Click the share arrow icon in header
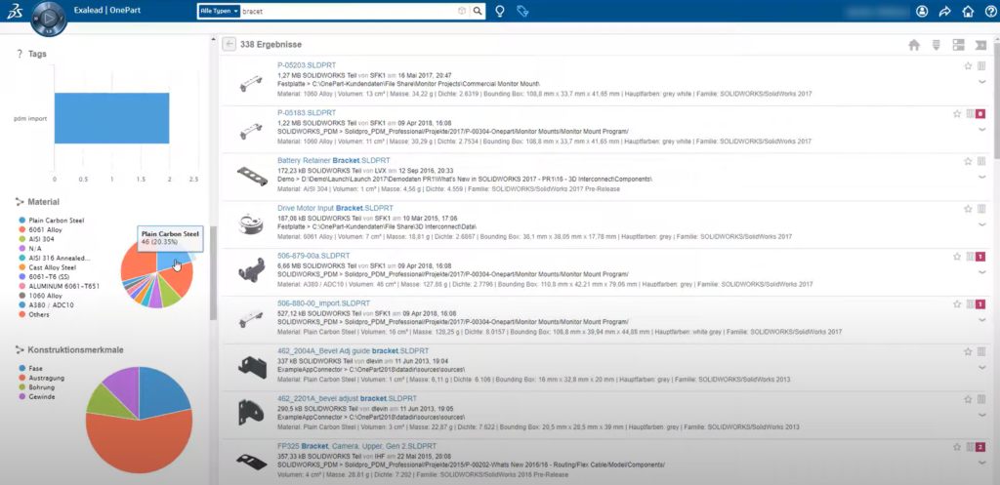Screen dimensions: 1000x485 point(945,12)
